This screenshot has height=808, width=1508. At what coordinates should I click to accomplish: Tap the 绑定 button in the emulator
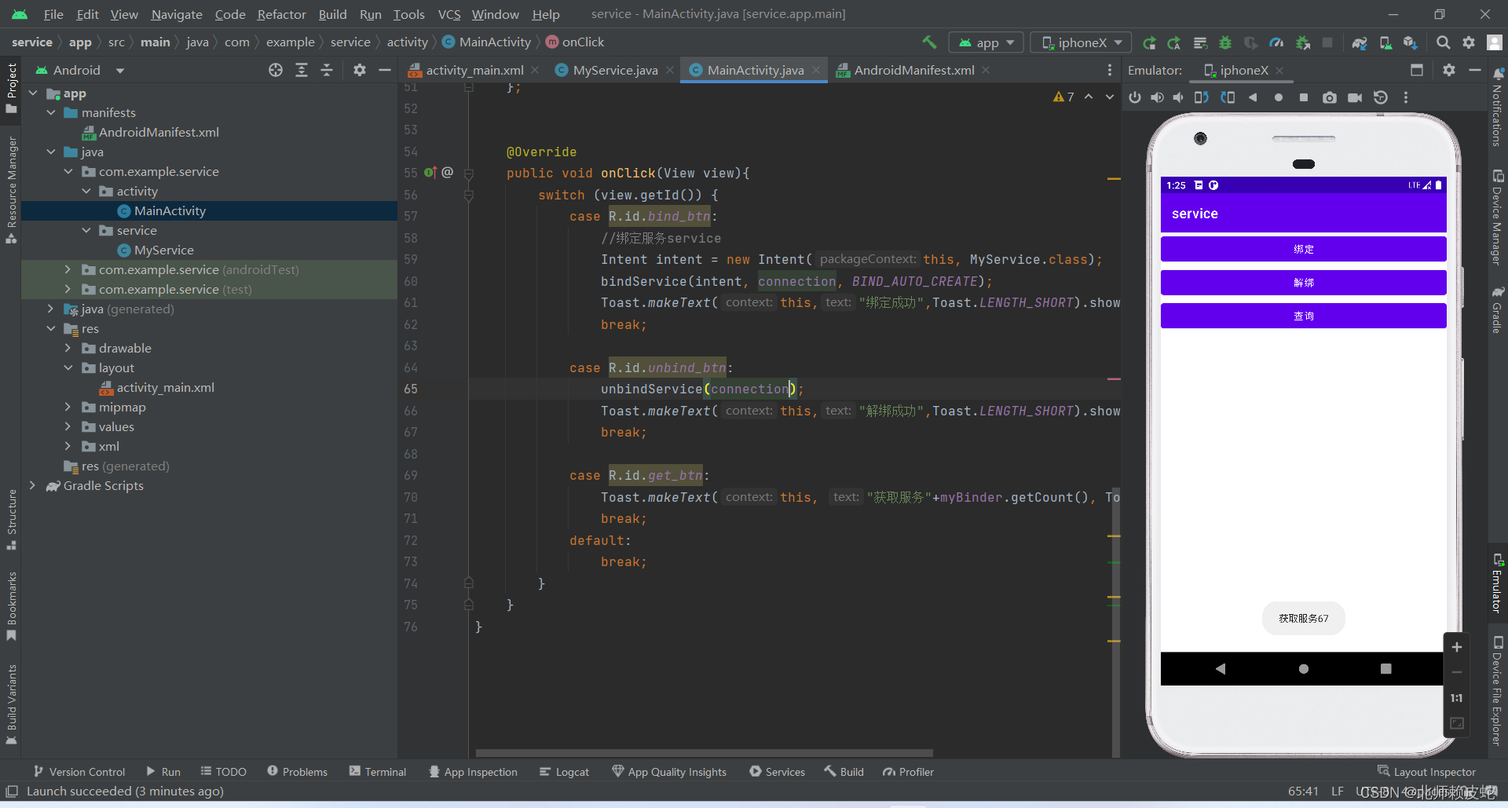coord(1303,249)
